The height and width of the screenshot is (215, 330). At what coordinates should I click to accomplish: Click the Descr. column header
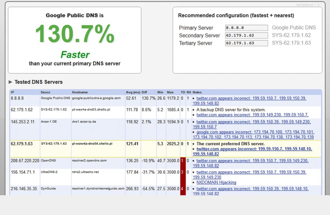coord(46,92)
